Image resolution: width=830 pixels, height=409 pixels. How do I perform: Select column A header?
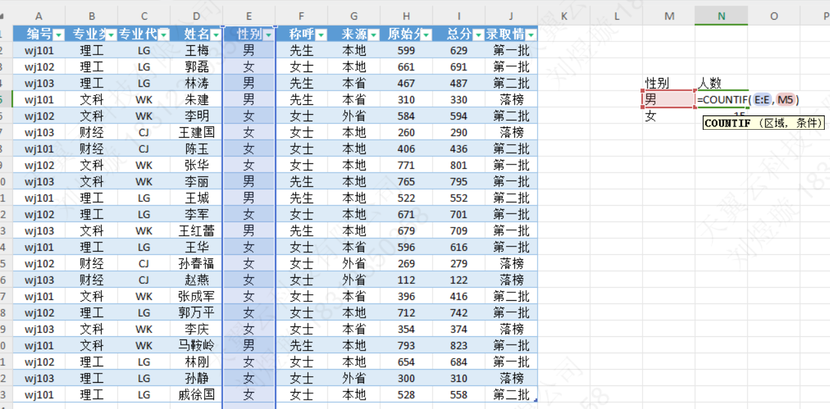(x=39, y=16)
